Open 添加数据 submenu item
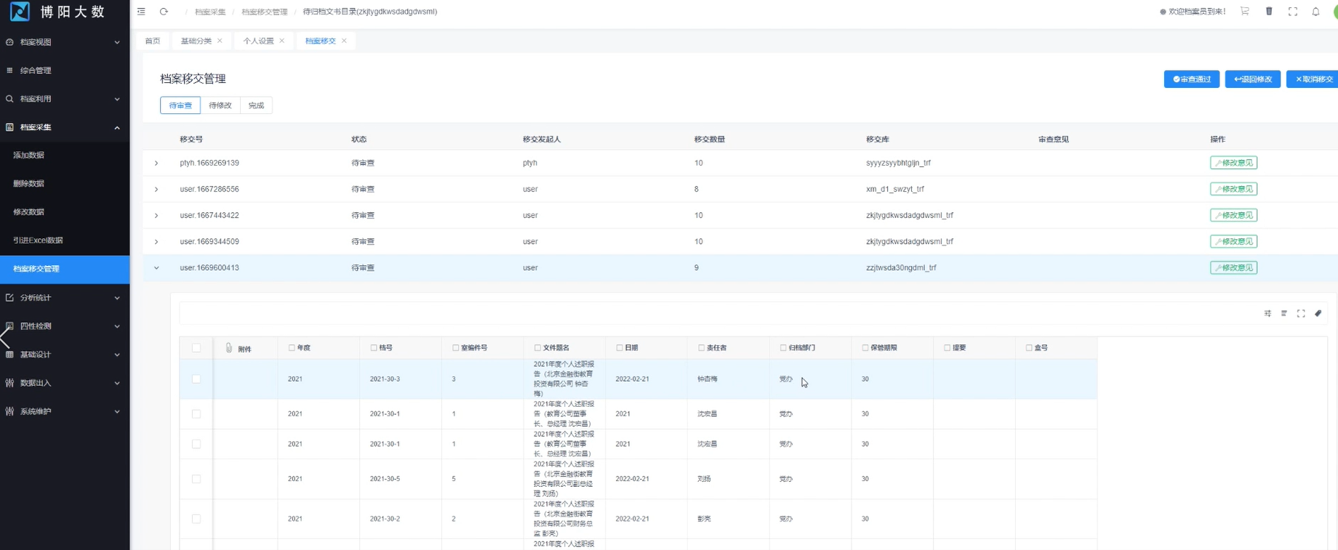Image resolution: width=1338 pixels, height=550 pixels. (x=65, y=155)
